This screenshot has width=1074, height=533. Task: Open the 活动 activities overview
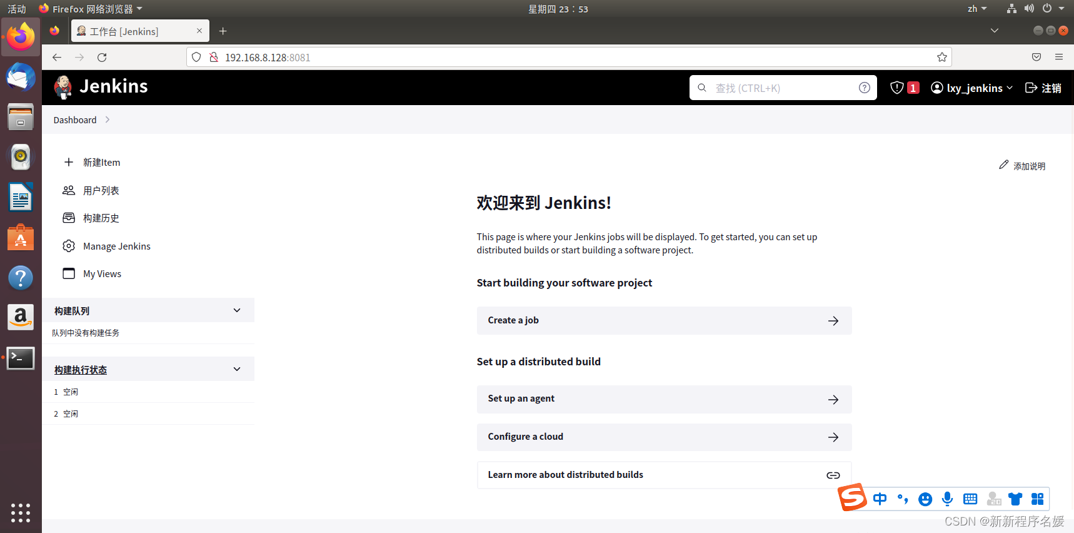[17, 9]
